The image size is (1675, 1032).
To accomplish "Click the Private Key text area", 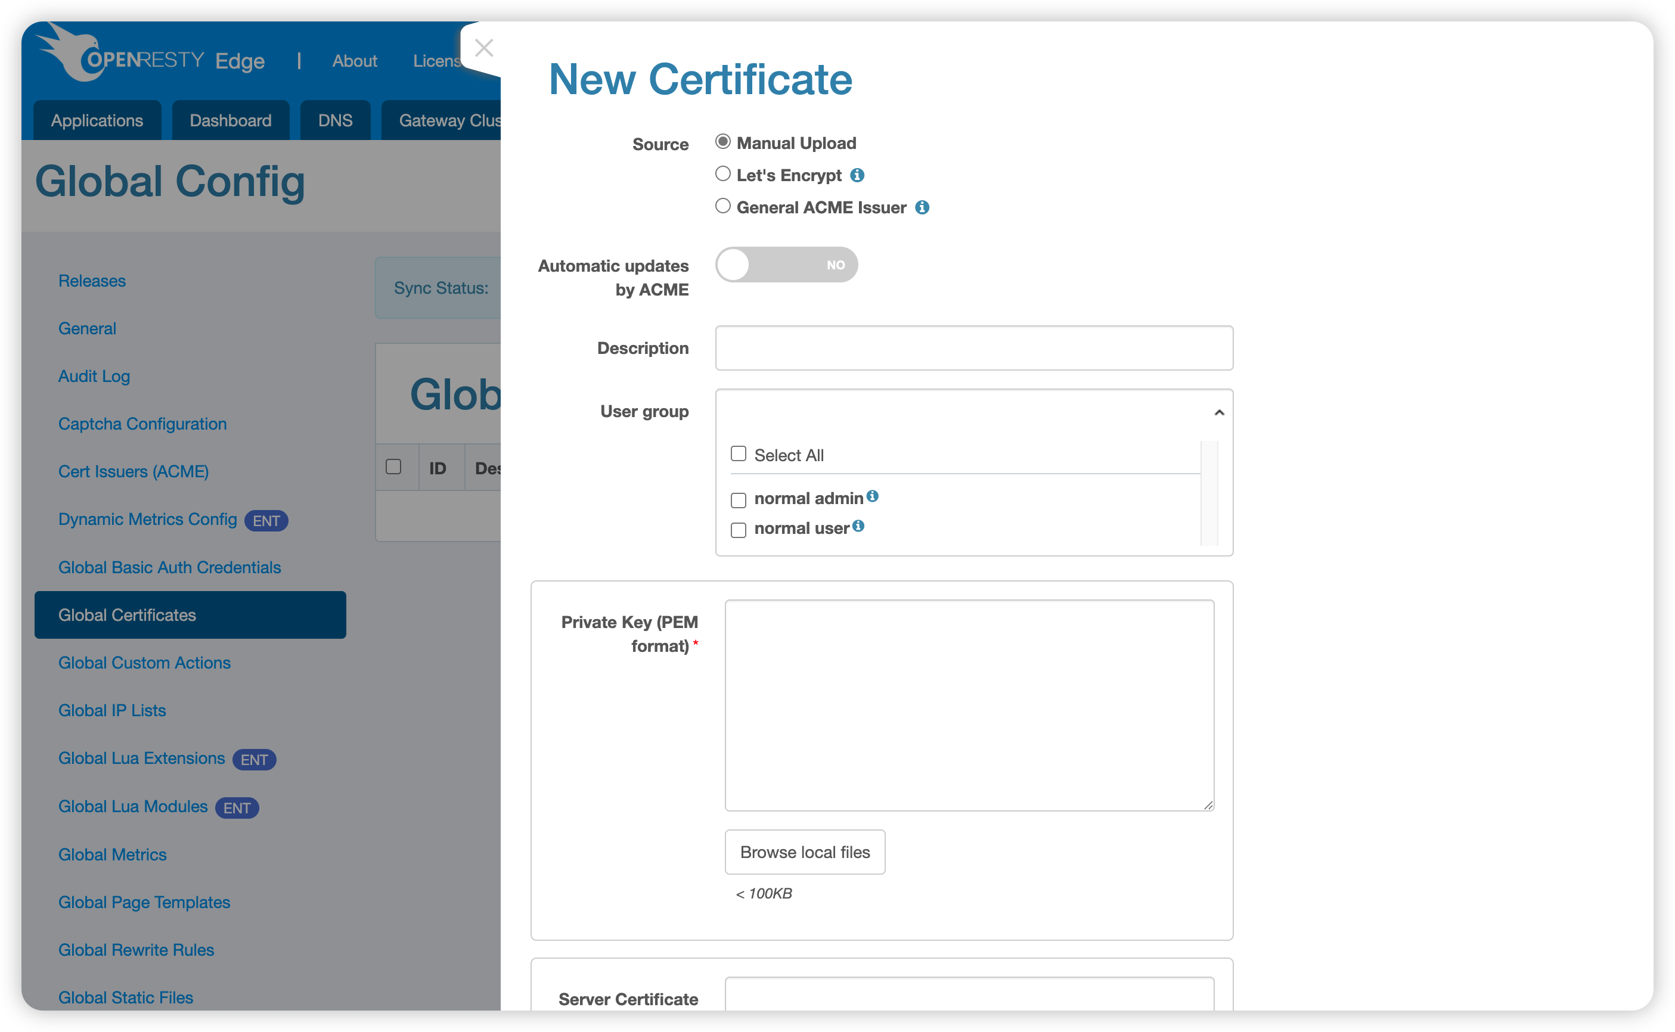I will pyautogui.click(x=969, y=705).
